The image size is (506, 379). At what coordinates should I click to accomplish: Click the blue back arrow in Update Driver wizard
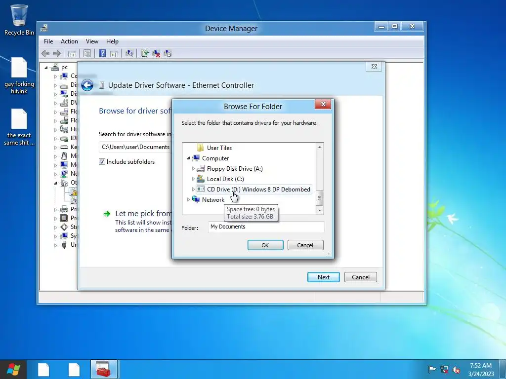87,85
